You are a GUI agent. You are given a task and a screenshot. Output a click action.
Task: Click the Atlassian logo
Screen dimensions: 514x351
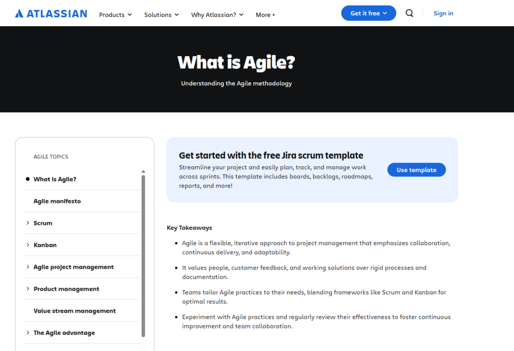pyautogui.click(x=51, y=14)
